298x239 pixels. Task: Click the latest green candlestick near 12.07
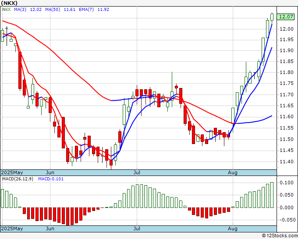pyautogui.click(x=272, y=17)
